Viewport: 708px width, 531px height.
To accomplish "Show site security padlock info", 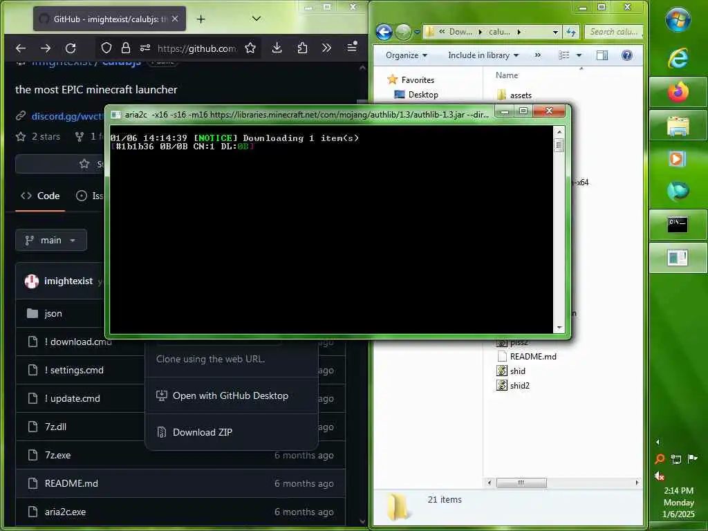I will click(x=126, y=48).
